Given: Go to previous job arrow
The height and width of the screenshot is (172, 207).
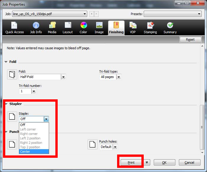Looking at the screenshot, I should (92, 14).
